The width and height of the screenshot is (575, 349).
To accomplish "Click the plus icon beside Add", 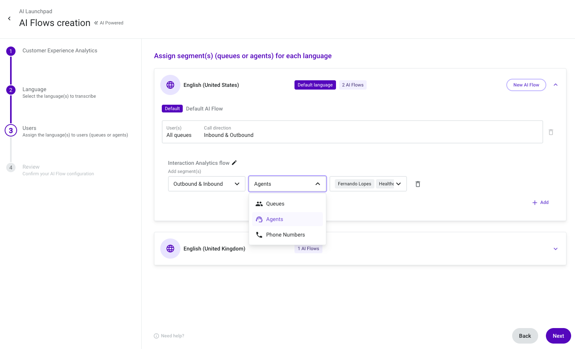I will (535, 203).
